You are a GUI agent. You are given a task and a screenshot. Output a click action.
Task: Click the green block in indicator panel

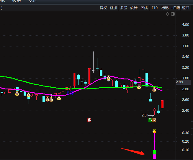pyautogui.click(x=154, y=152)
